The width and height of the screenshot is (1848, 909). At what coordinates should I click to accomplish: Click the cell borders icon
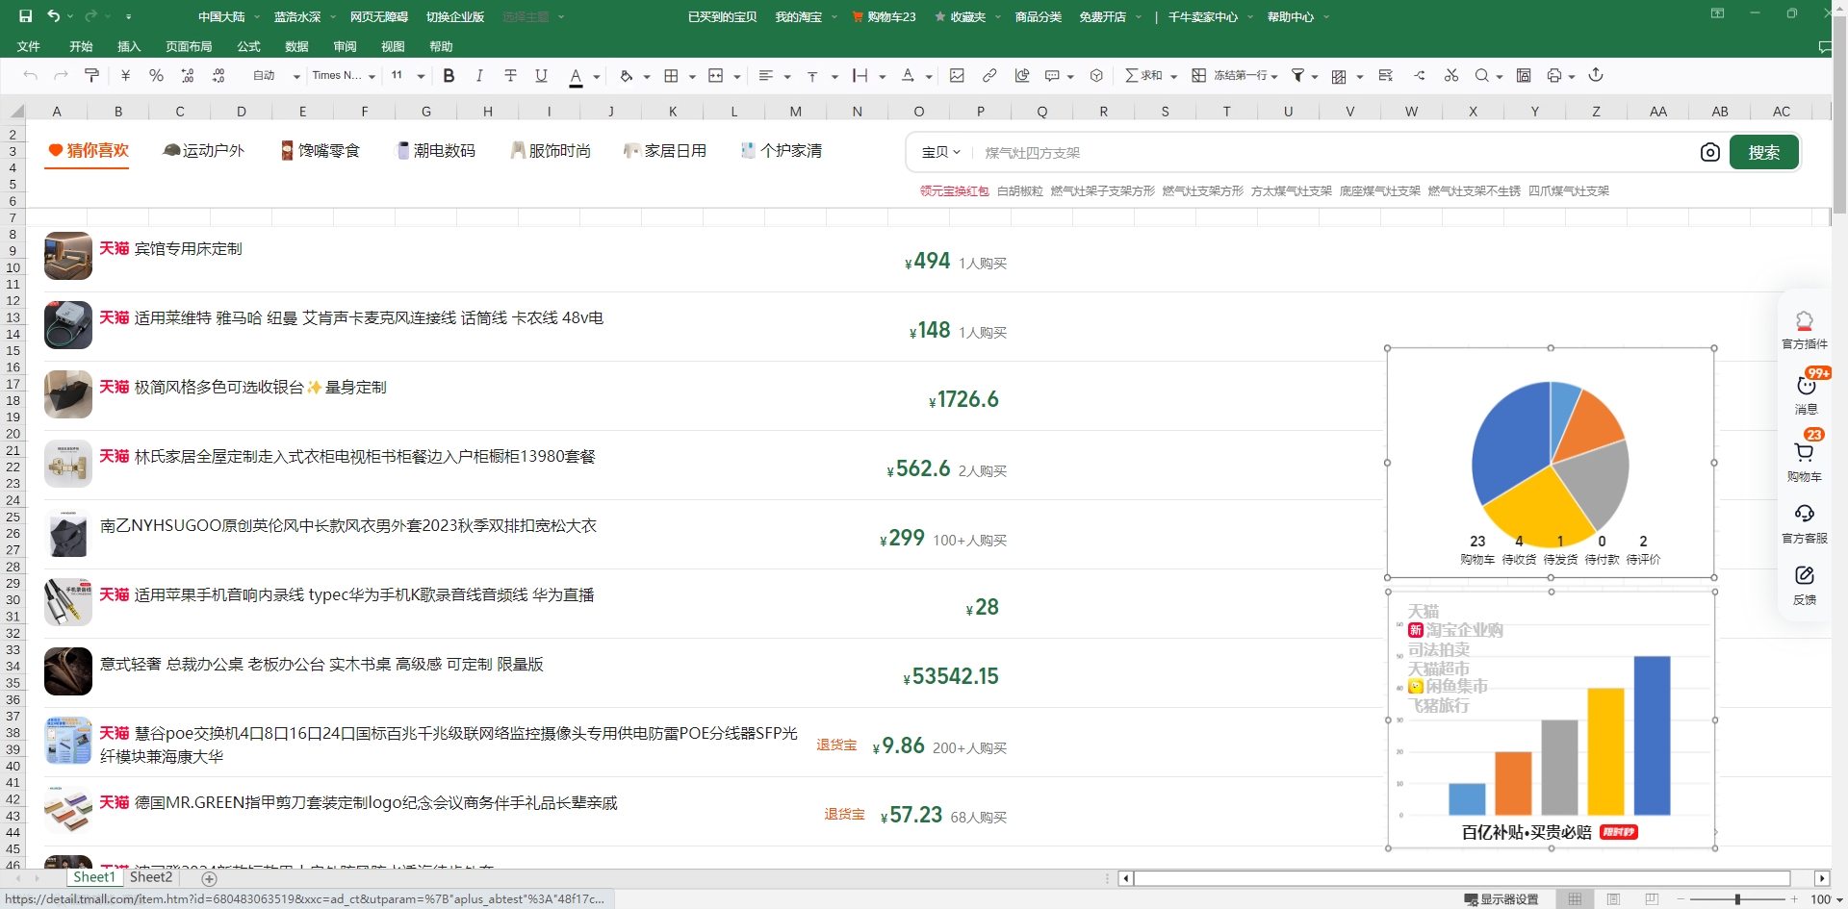[672, 75]
